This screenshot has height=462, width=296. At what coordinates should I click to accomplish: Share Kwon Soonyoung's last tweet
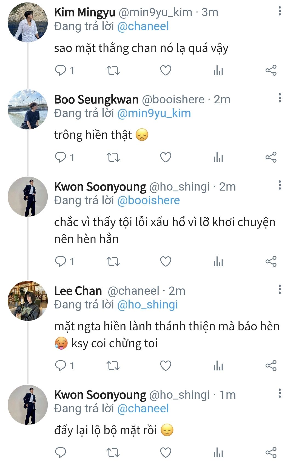pos(271,452)
